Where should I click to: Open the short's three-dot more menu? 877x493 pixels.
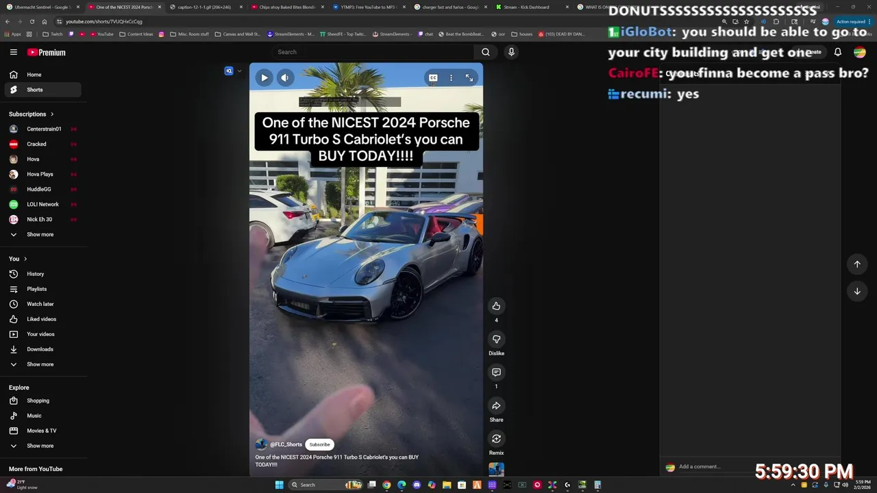451,78
